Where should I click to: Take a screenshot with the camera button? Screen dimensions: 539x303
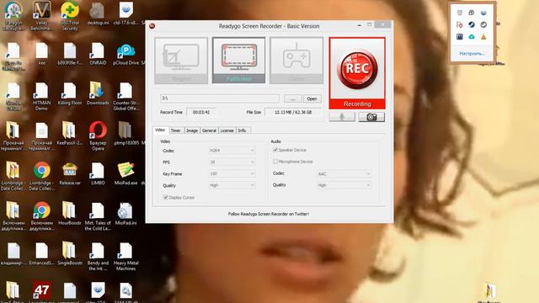pyautogui.click(x=371, y=117)
